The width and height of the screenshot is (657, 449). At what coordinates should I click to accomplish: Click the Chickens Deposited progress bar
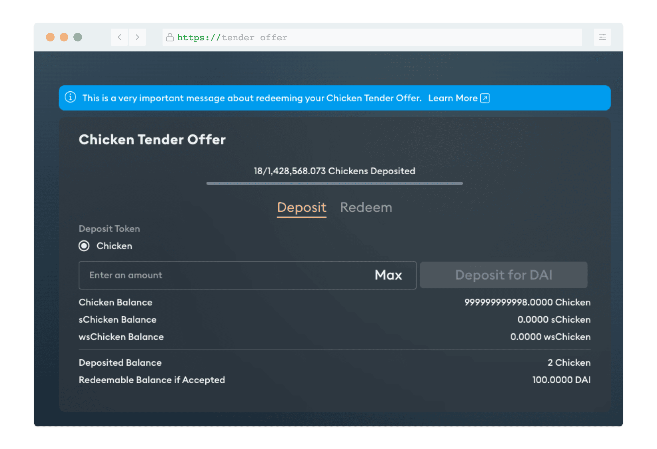coord(334,183)
